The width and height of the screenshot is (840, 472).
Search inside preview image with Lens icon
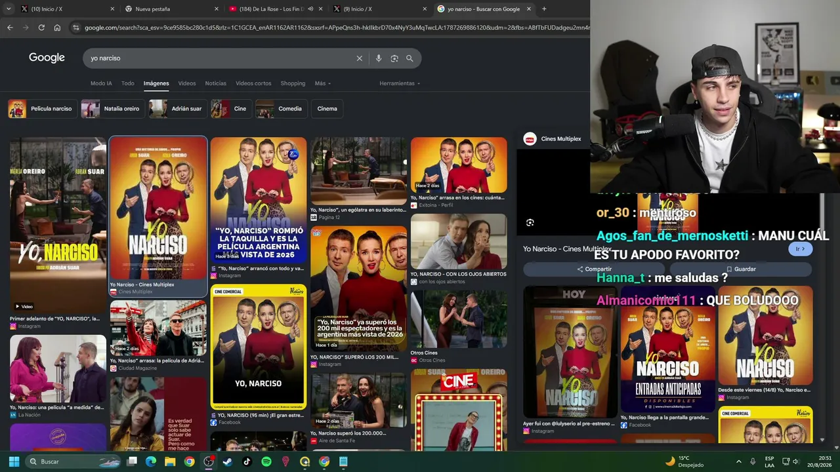[x=530, y=223]
